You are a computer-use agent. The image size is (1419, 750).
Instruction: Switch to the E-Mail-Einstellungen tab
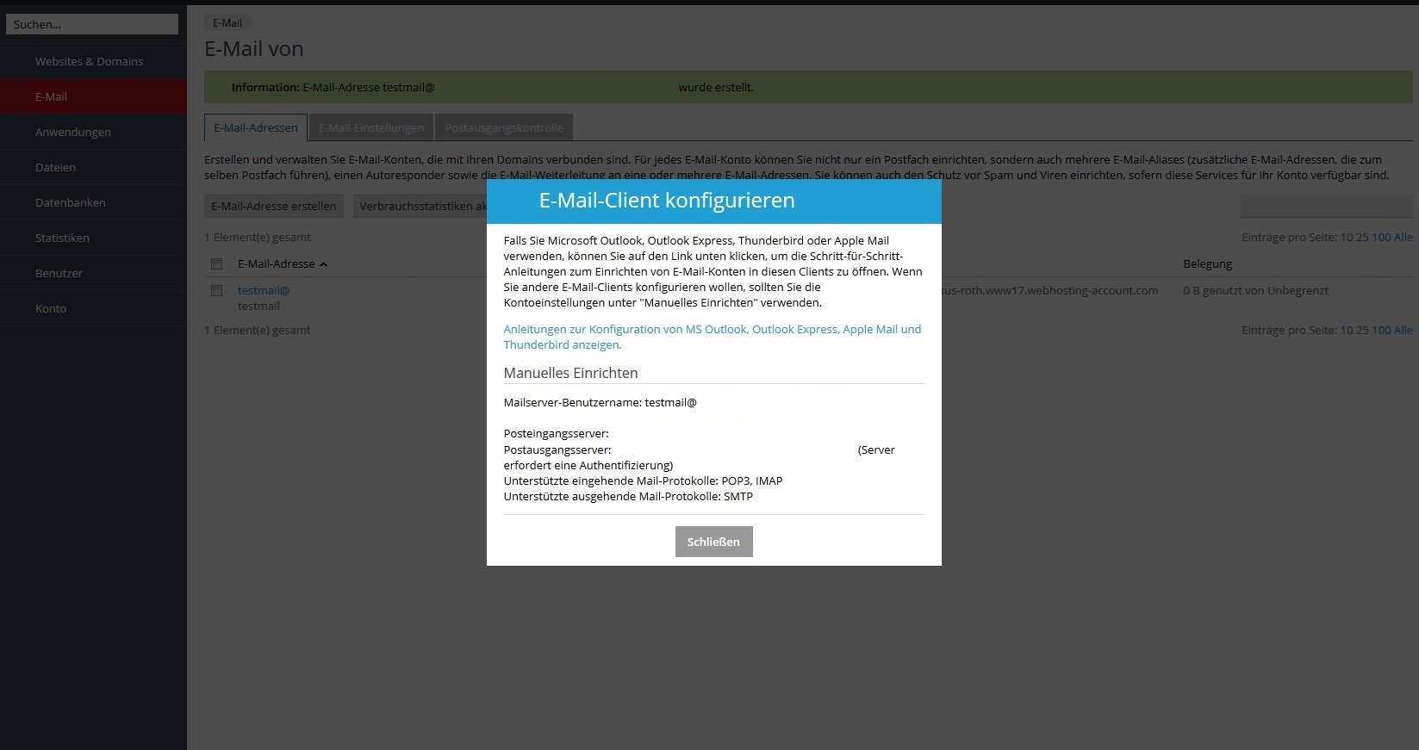pos(371,127)
